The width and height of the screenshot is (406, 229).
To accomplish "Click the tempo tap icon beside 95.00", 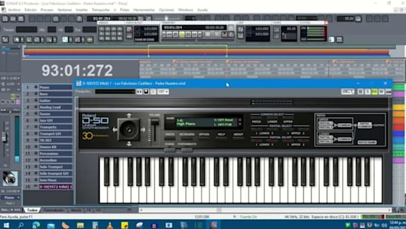I will coord(358,19).
